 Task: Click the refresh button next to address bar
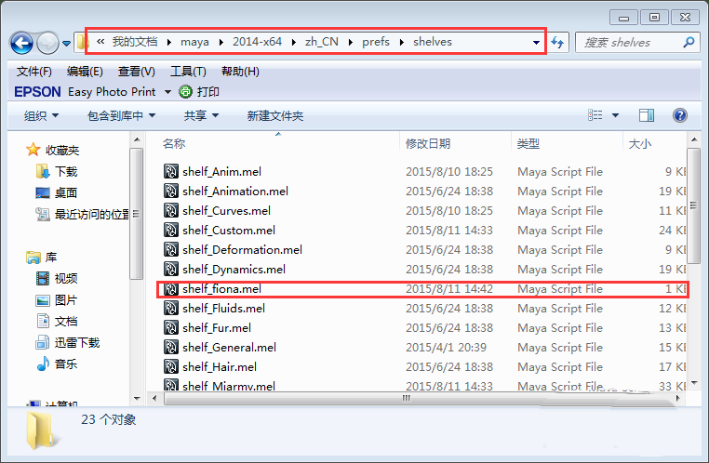[x=557, y=43]
